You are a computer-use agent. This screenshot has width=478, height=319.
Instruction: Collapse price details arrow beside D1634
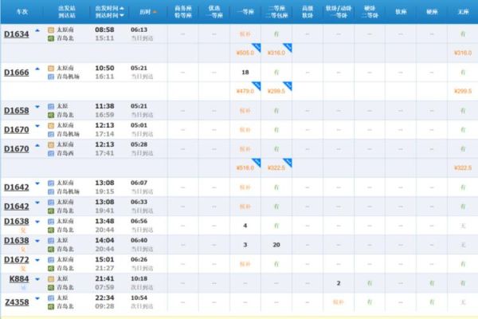[x=37, y=30]
